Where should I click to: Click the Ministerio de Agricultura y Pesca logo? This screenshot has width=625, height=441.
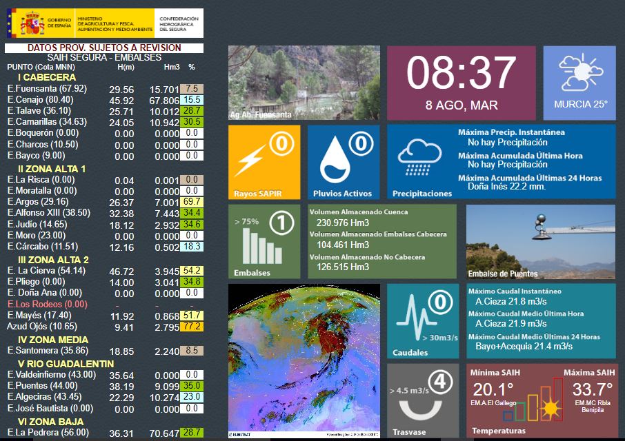pyautogui.click(x=115, y=24)
